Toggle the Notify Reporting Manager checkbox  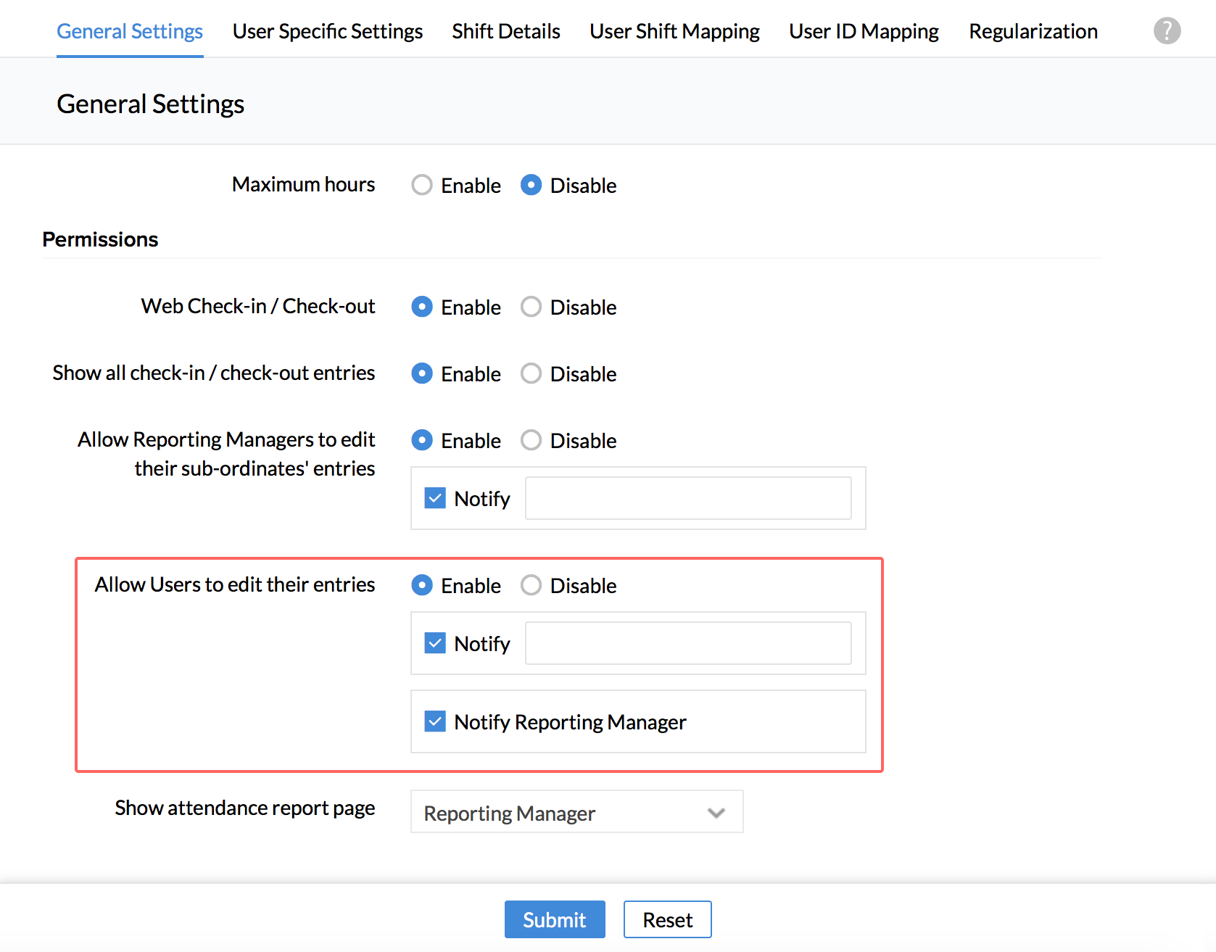(435, 721)
